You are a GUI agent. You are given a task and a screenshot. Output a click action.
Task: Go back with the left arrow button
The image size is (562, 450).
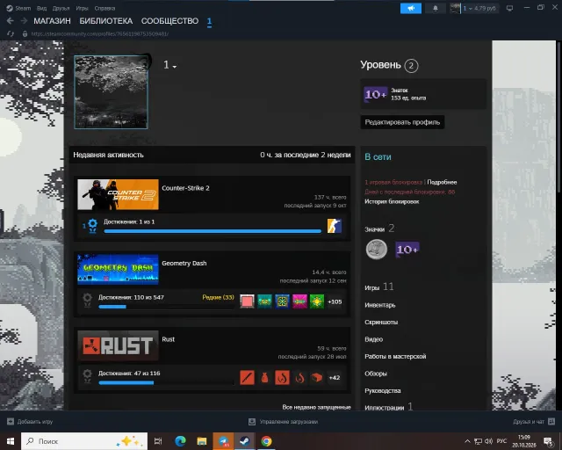click(x=10, y=21)
